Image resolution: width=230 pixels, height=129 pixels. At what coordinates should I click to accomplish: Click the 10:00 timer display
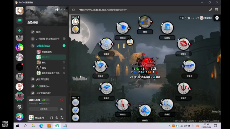[x=195, y=18]
